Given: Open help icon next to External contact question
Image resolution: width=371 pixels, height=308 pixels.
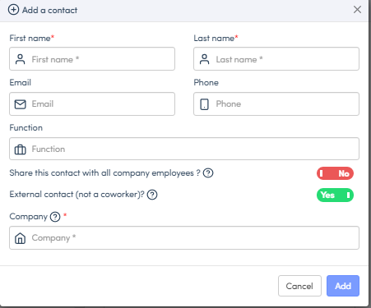Looking at the screenshot, I should [152, 195].
